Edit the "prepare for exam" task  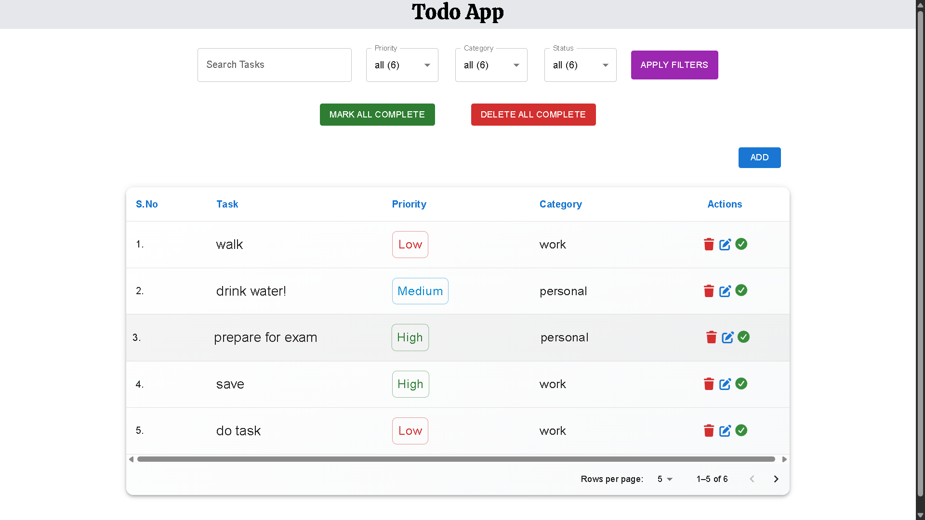[727, 337]
